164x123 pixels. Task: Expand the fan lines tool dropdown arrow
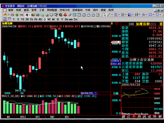coord(133,15)
